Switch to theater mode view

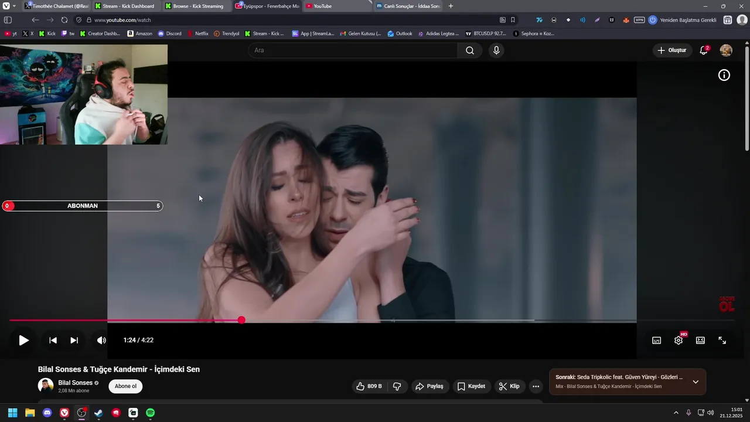(x=700, y=341)
